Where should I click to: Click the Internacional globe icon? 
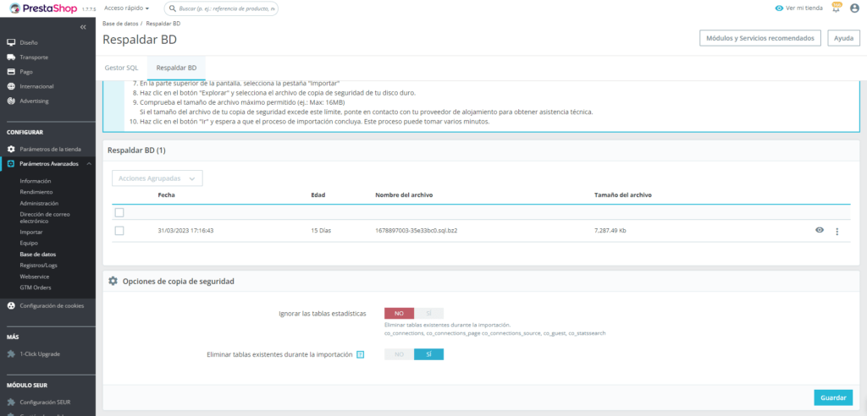click(x=11, y=86)
